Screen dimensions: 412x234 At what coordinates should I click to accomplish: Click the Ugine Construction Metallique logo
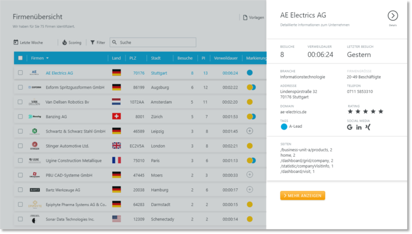(x=34, y=160)
